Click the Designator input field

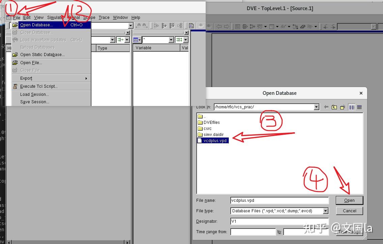point(279,221)
